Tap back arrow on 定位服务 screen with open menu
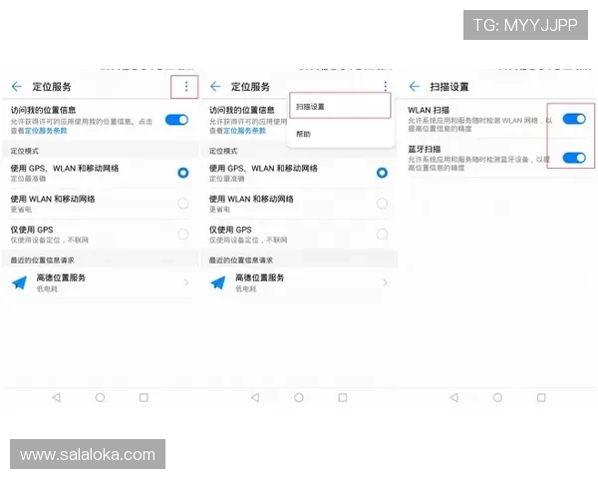 pos(215,87)
